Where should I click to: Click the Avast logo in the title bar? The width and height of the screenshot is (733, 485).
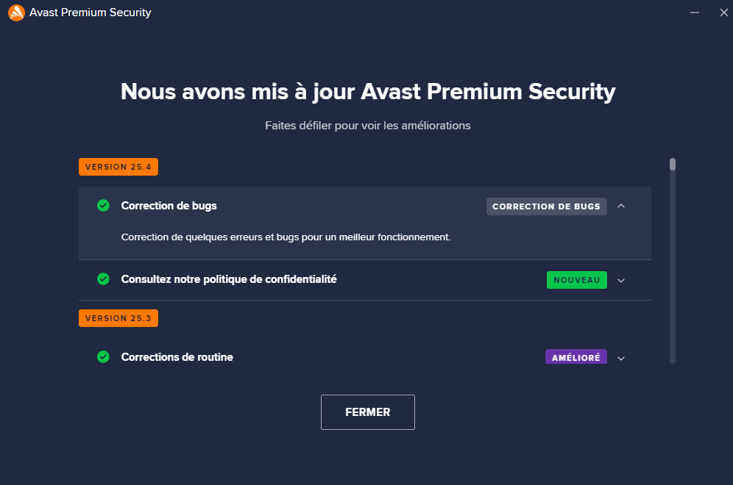pos(16,12)
